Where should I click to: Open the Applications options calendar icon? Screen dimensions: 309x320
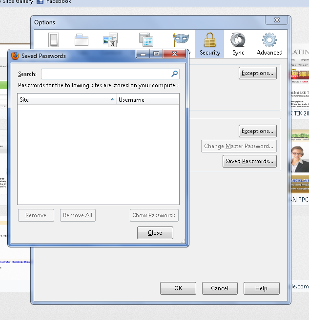[x=146, y=39]
